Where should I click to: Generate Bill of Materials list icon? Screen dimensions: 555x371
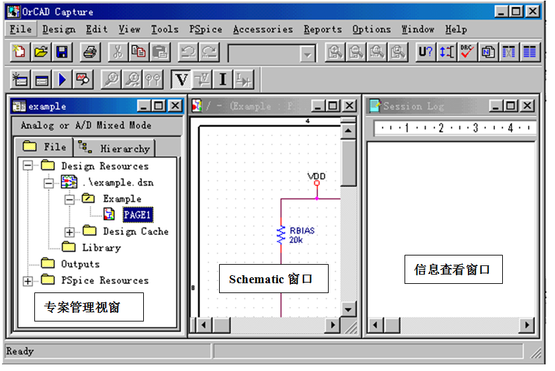coord(530,52)
